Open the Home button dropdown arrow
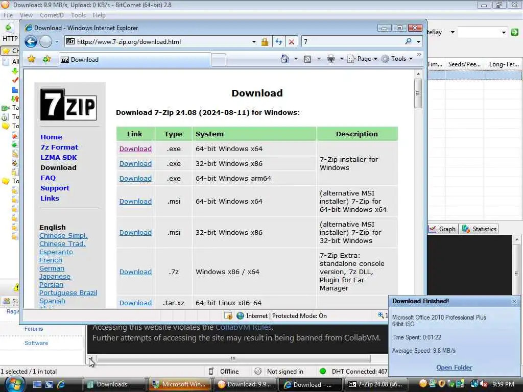Screen dimensions: 523x392 [x=296, y=59]
